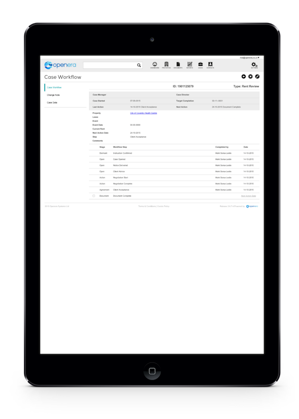Click the Next Action Date link
Viewport: 299px width, 419px height.
coord(248,196)
